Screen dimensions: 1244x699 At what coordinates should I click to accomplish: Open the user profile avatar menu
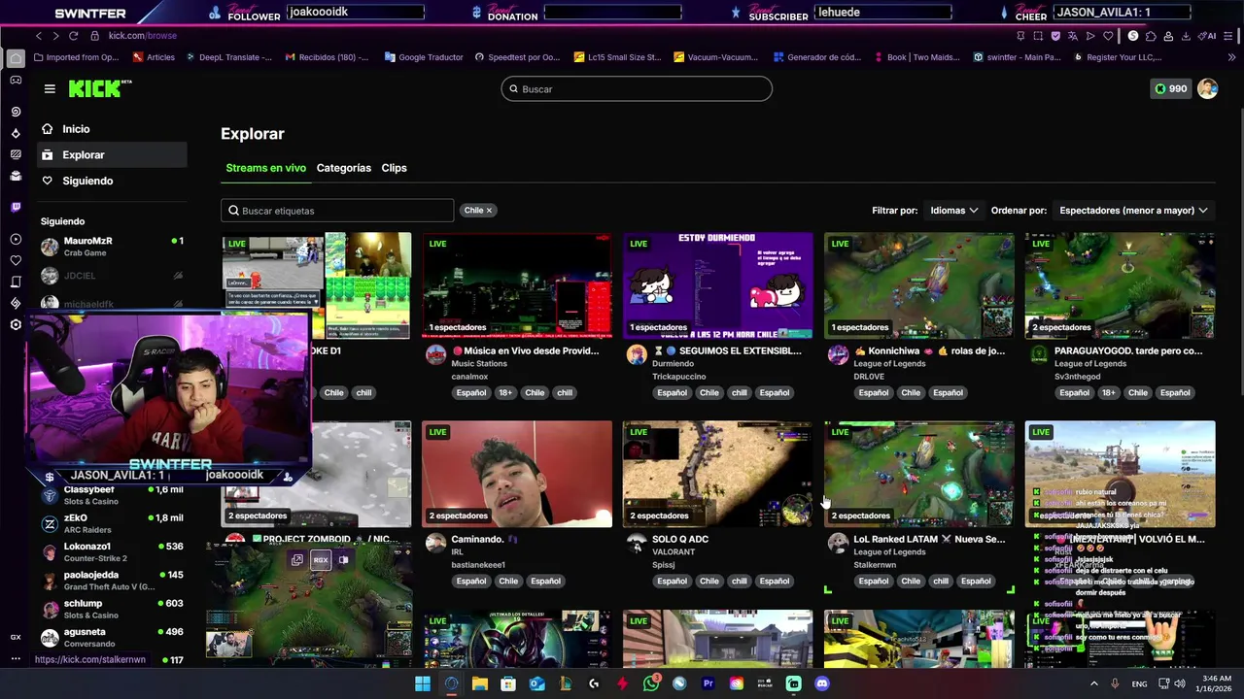pyautogui.click(x=1207, y=88)
